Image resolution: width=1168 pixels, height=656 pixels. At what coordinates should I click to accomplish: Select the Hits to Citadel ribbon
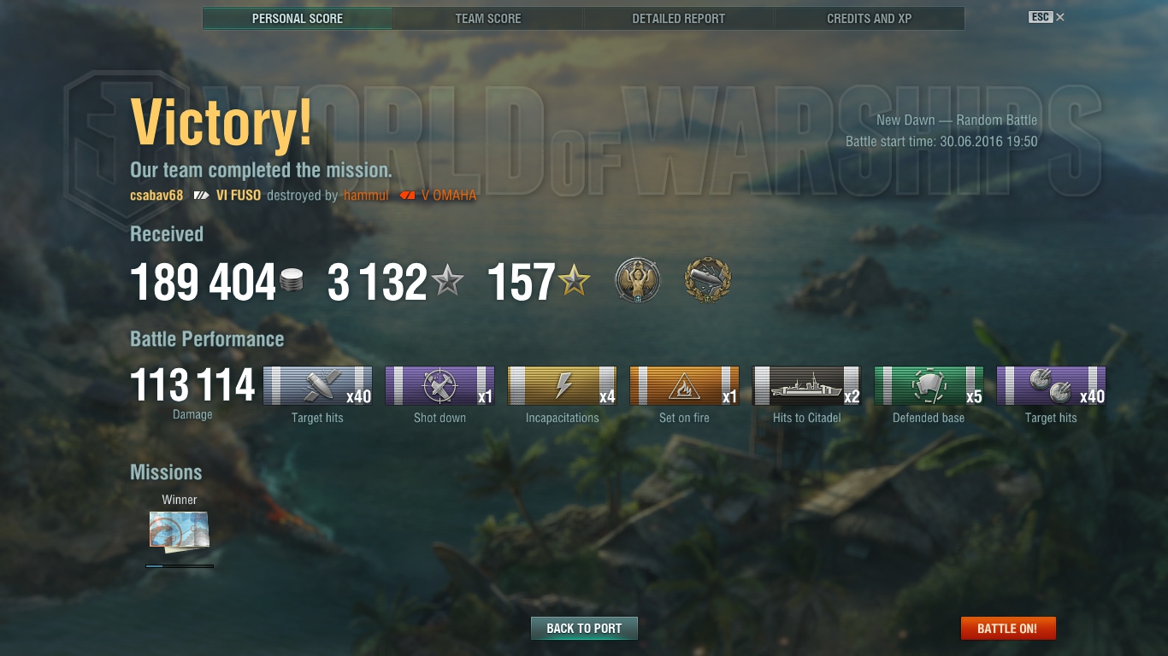[x=807, y=386]
